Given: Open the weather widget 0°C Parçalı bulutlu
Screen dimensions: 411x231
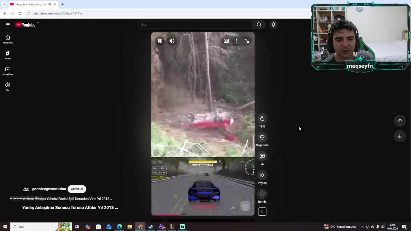Looking at the screenshot, I should pos(340,227).
